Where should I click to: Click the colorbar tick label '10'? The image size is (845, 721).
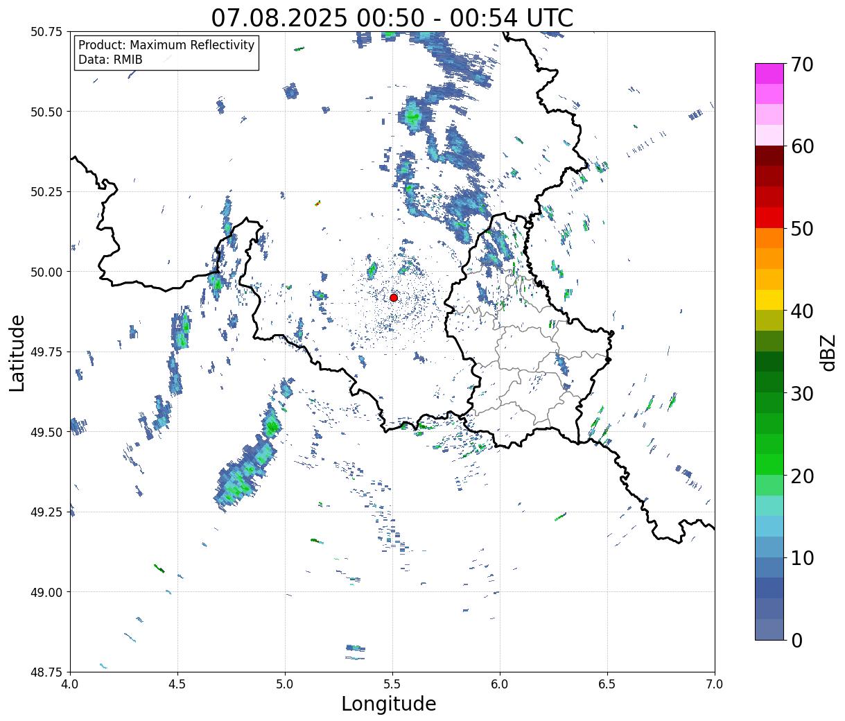tap(802, 557)
